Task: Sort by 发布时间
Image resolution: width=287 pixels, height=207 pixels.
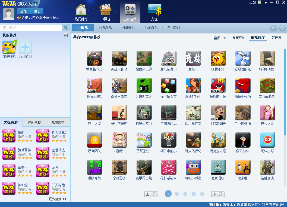Action: [x=238, y=38]
